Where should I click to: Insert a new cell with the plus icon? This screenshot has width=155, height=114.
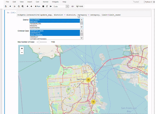pos(10,6)
